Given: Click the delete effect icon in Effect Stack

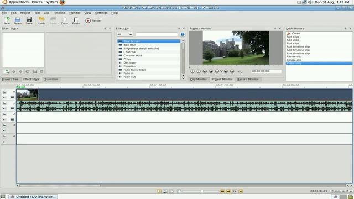Looking at the screenshot, I should point(42,71).
